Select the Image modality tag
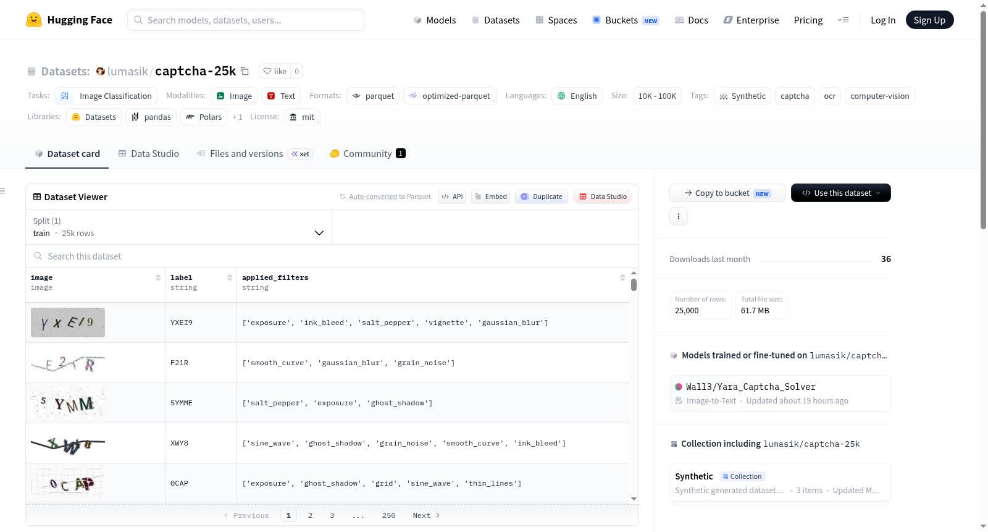 point(234,96)
